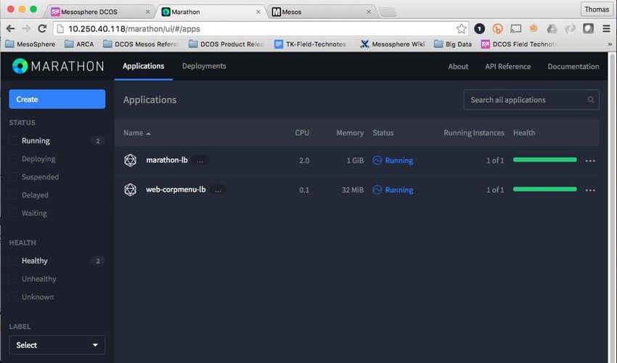Open the DCOS Mesos Reference bookmark folder

[141, 44]
